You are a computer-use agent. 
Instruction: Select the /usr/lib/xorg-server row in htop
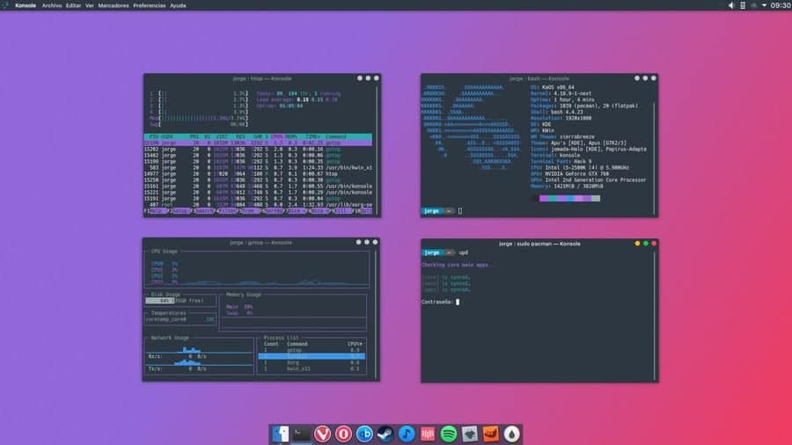(x=258, y=205)
